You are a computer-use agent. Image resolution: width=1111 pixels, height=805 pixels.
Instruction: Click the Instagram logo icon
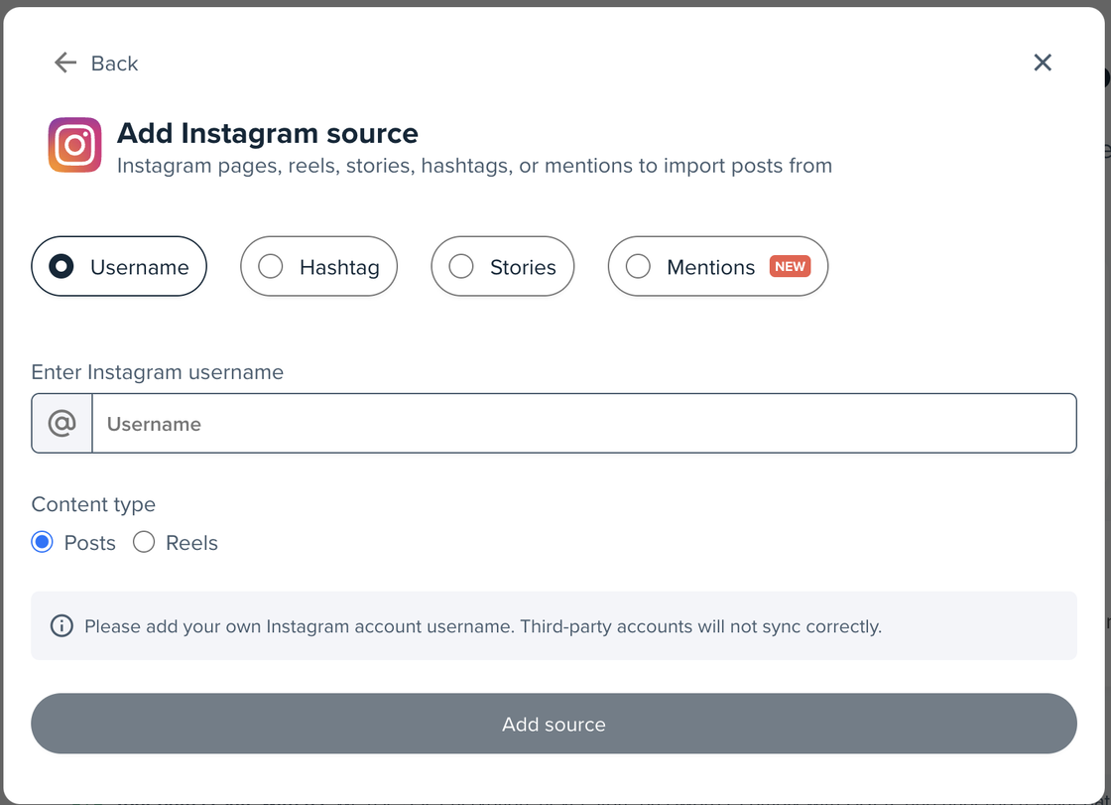(75, 145)
